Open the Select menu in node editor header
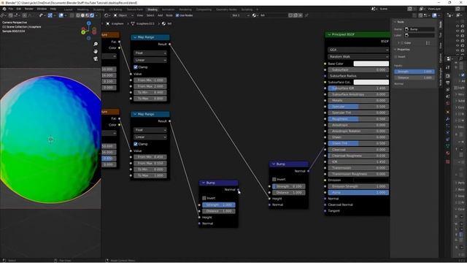Image resolution: width=467 pixels, height=263 pixels. (x=150, y=15)
